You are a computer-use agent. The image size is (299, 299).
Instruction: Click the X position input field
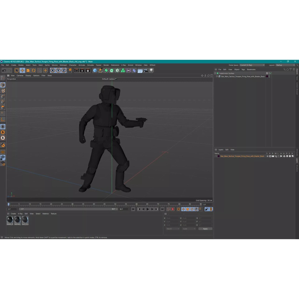(x=172, y=218)
